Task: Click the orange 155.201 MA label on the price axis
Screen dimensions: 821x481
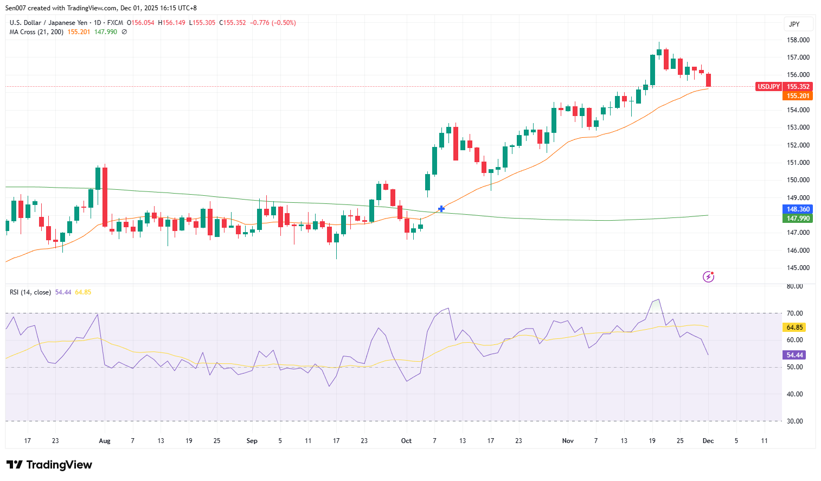Action: [798, 94]
